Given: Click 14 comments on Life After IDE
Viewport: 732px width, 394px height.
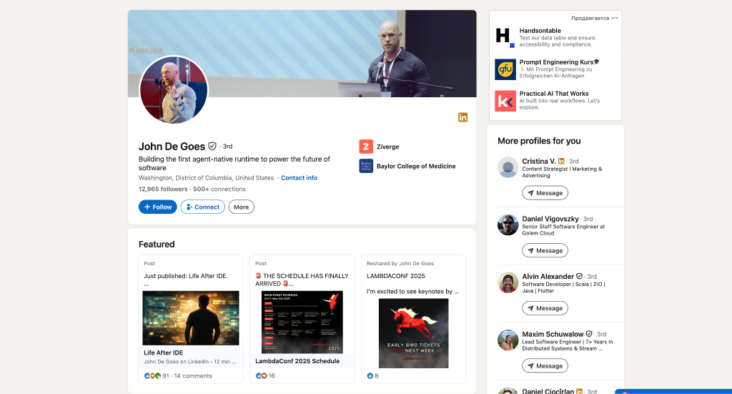Looking at the screenshot, I should (193, 376).
